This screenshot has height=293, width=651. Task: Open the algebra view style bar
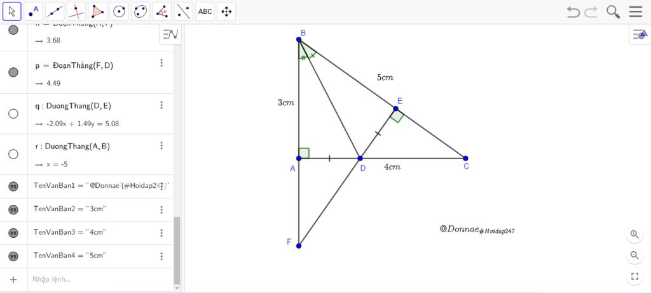(x=170, y=34)
